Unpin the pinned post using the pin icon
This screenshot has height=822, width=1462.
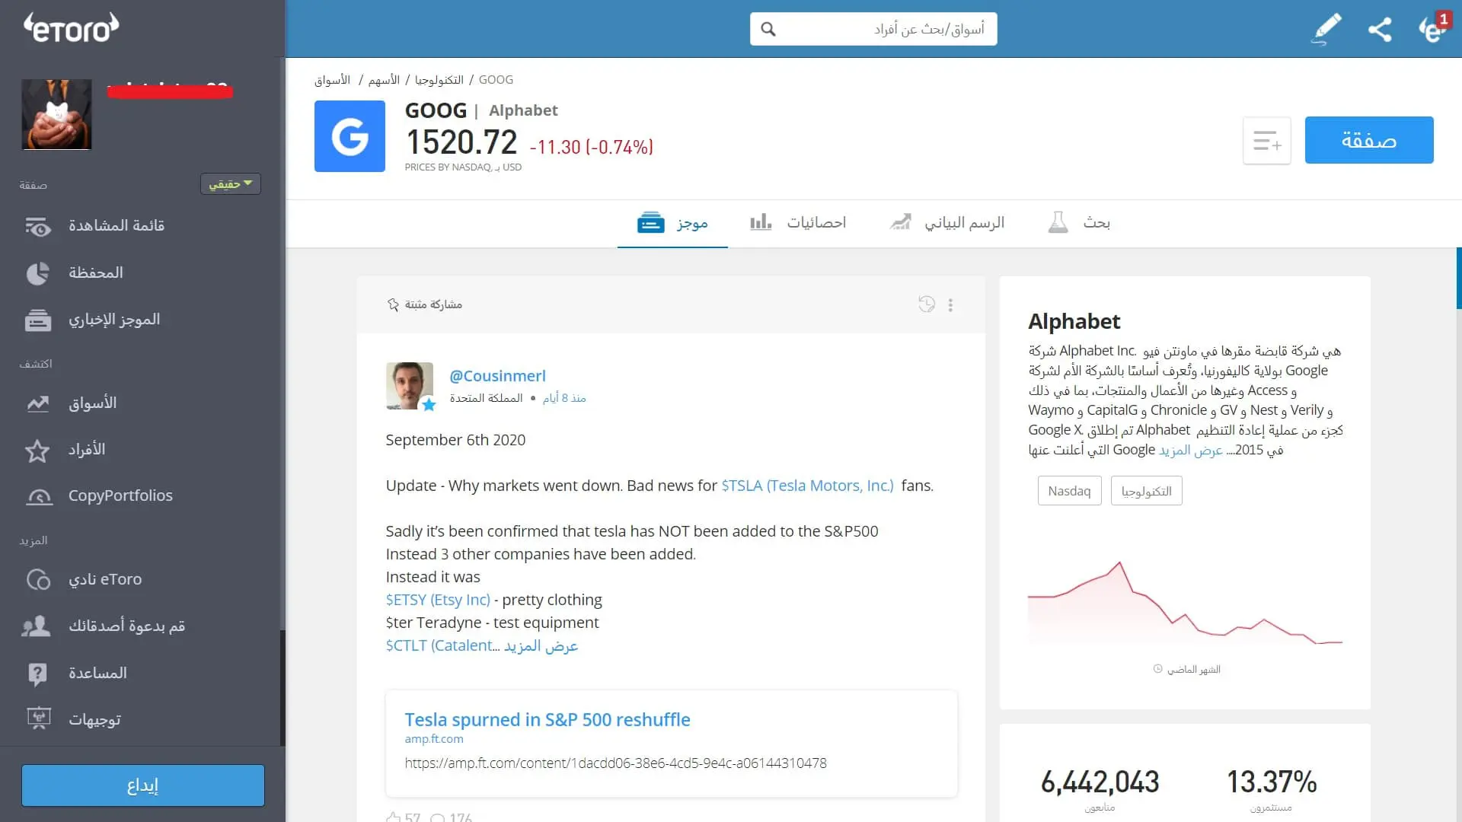[394, 304]
